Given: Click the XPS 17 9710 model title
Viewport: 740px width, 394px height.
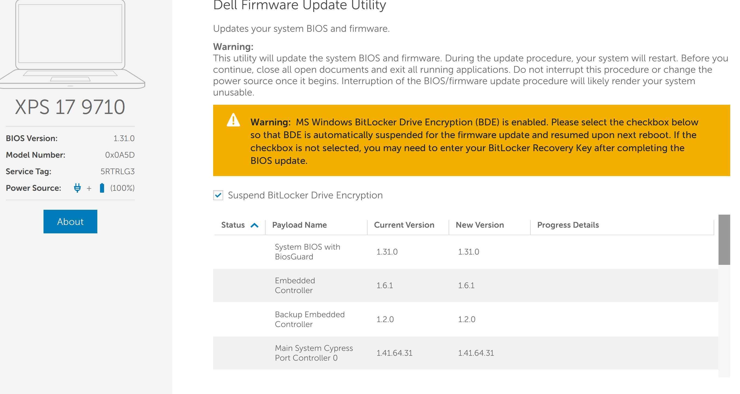Looking at the screenshot, I should pos(70,107).
